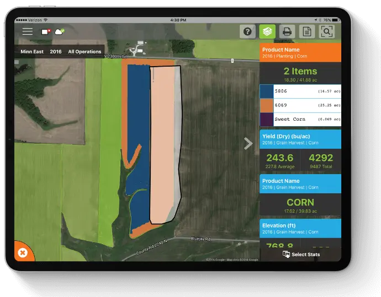
Task: Open the All Operations filter
Action: [x=84, y=52]
